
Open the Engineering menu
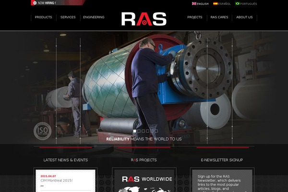tap(94, 17)
